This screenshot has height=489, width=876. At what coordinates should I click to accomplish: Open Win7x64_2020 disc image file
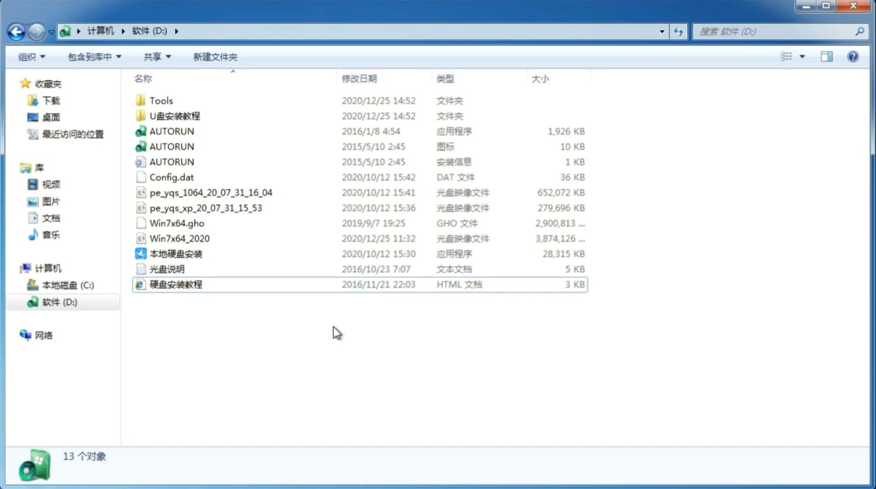tap(179, 239)
